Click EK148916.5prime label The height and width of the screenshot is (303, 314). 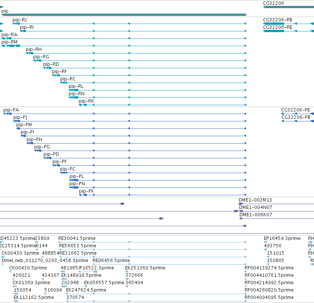pos(81,275)
